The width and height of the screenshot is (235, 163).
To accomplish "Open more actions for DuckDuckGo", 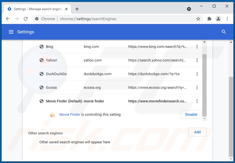I will pos(197,74).
